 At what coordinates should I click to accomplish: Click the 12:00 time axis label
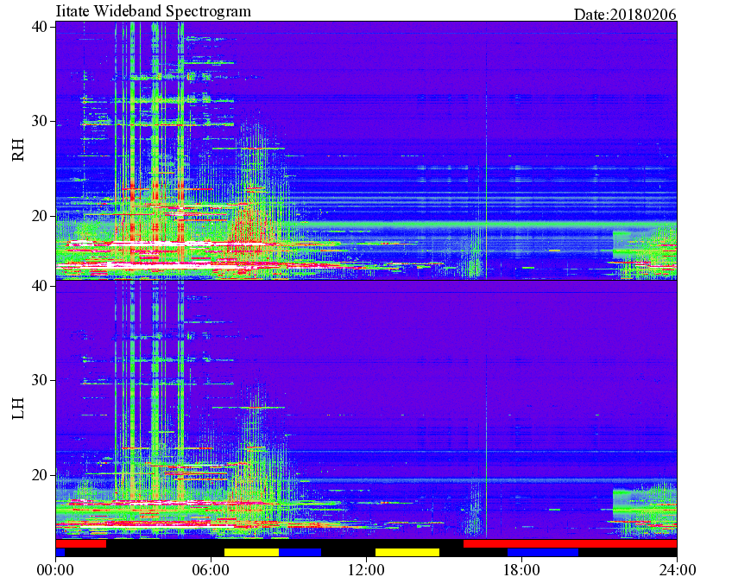point(366,569)
